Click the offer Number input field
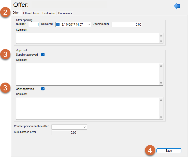This screenshot has height=157, width=188. coord(34,25)
